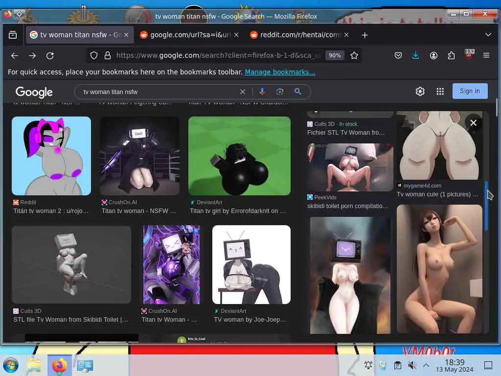Expand hidden system tray icons chevron
501x376 pixels.
[426, 365]
